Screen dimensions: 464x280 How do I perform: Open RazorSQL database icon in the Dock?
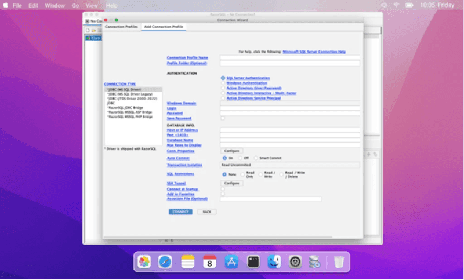pyautogui.click(x=314, y=262)
